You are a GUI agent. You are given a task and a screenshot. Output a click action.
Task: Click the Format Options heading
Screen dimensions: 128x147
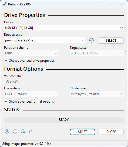coord(23,69)
